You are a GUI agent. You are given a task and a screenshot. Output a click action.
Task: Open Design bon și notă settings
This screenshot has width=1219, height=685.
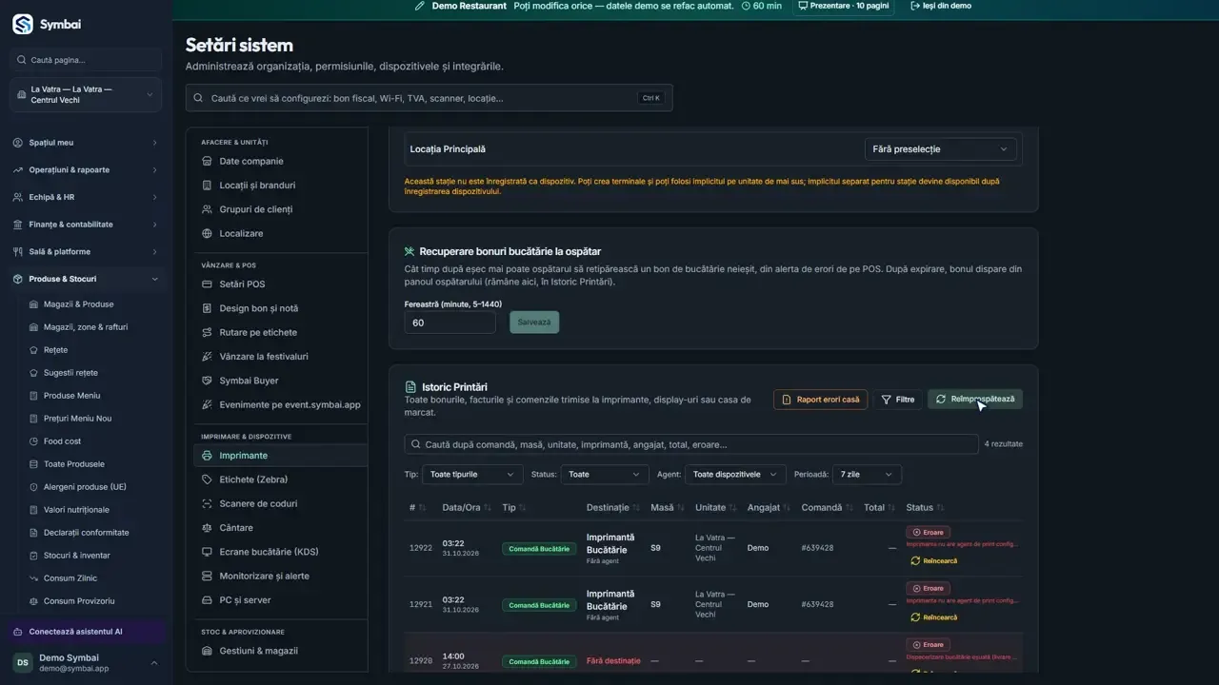pyautogui.click(x=258, y=308)
